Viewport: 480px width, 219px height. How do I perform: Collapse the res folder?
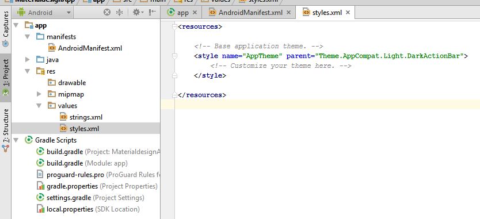click(28, 71)
